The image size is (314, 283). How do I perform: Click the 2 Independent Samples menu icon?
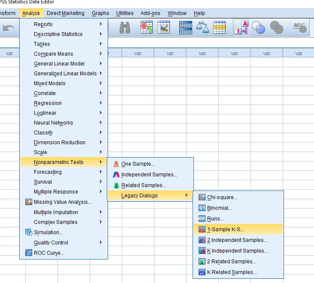202,240
